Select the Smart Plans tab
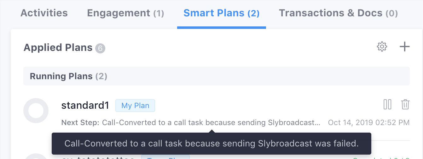Viewport: 423px width, 159px height. (221, 13)
